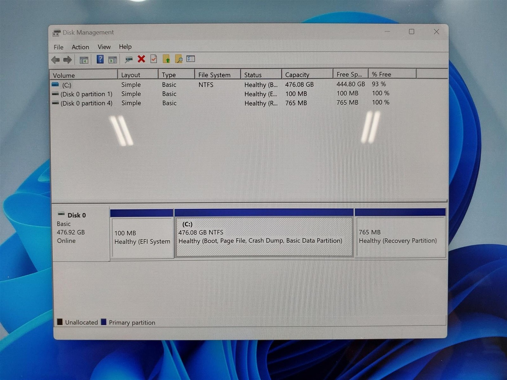
Task: Click the Basic type cell for (C:)
Action: [x=169, y=85]
